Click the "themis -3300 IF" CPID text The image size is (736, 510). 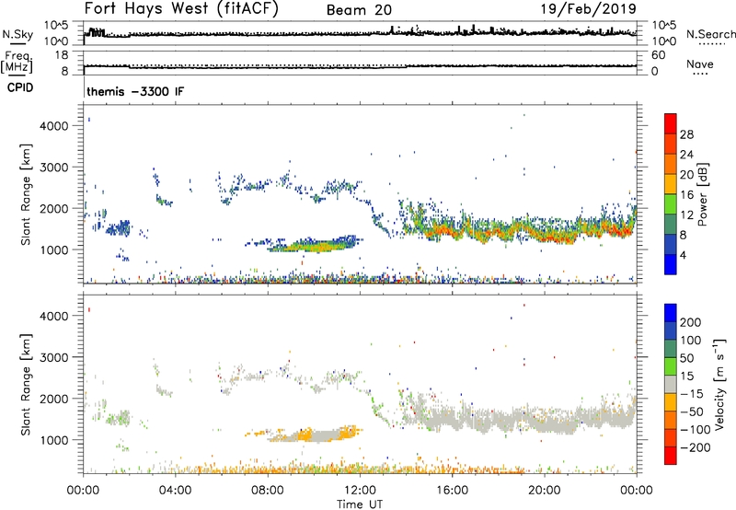tap(135, 91)
